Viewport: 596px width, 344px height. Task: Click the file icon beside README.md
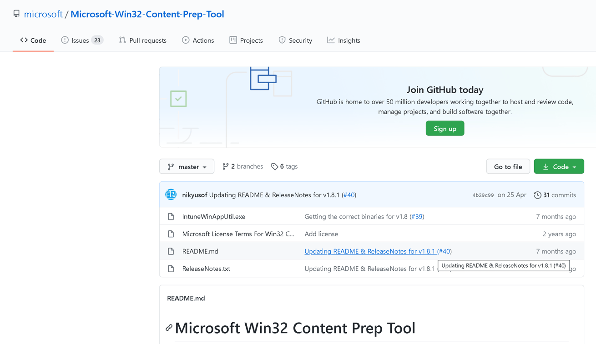coord(171,251)
